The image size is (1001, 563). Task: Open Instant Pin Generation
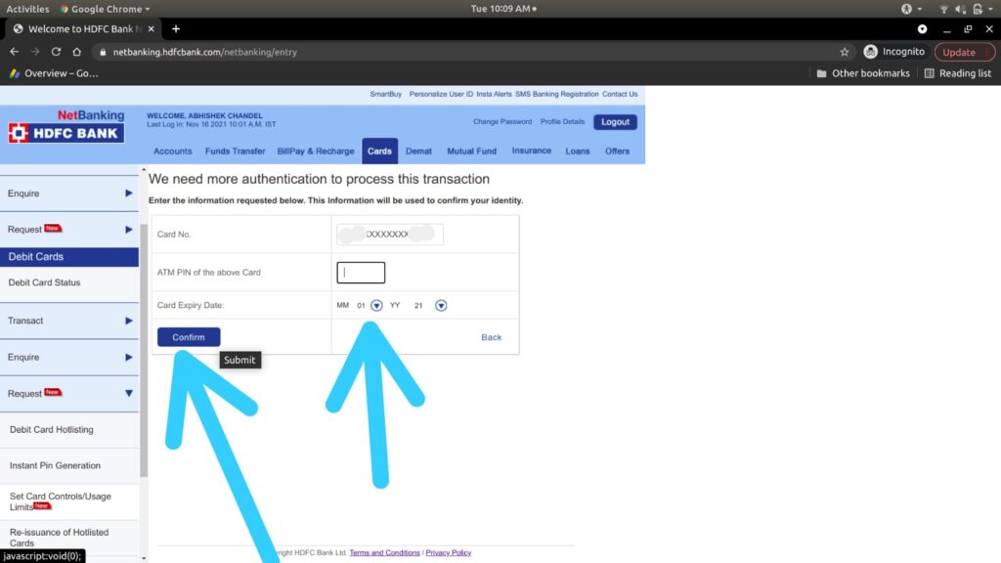click(x=55, y=466)
